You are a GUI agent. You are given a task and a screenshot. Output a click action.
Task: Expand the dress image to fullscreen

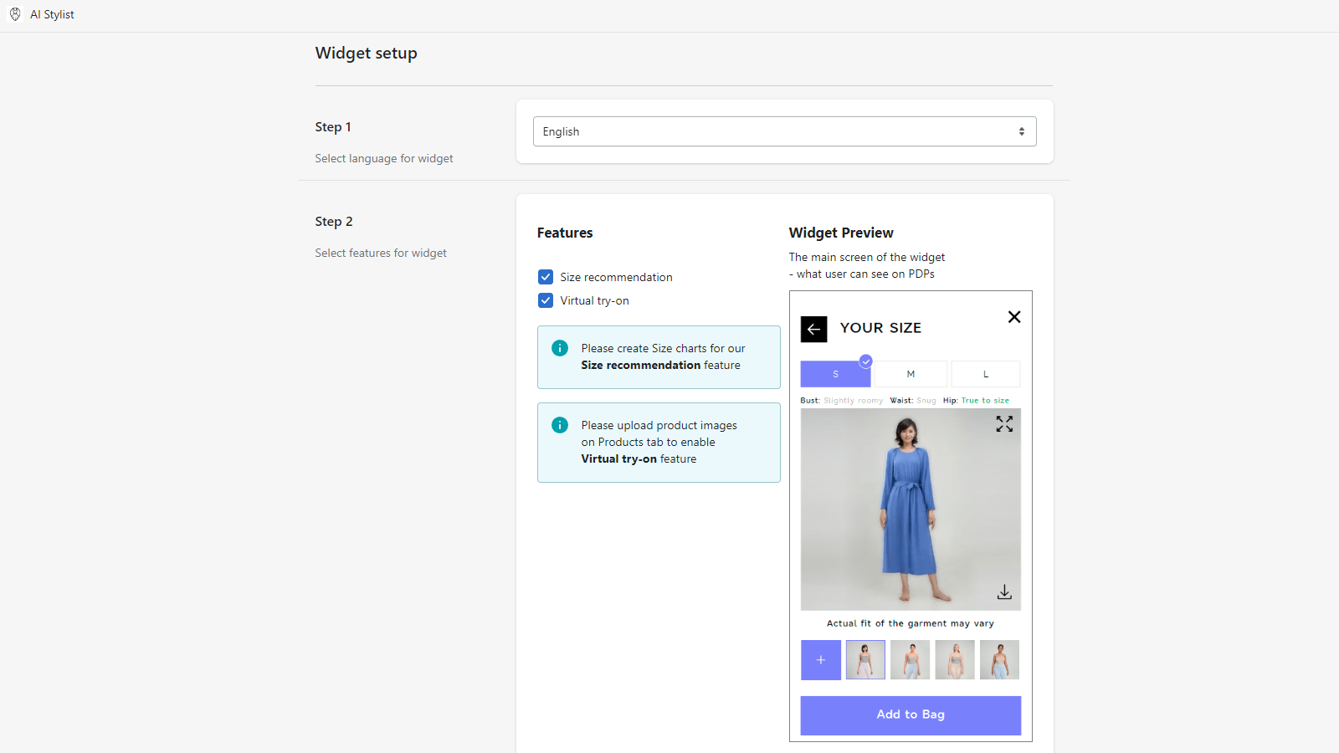click(1004, 424)
